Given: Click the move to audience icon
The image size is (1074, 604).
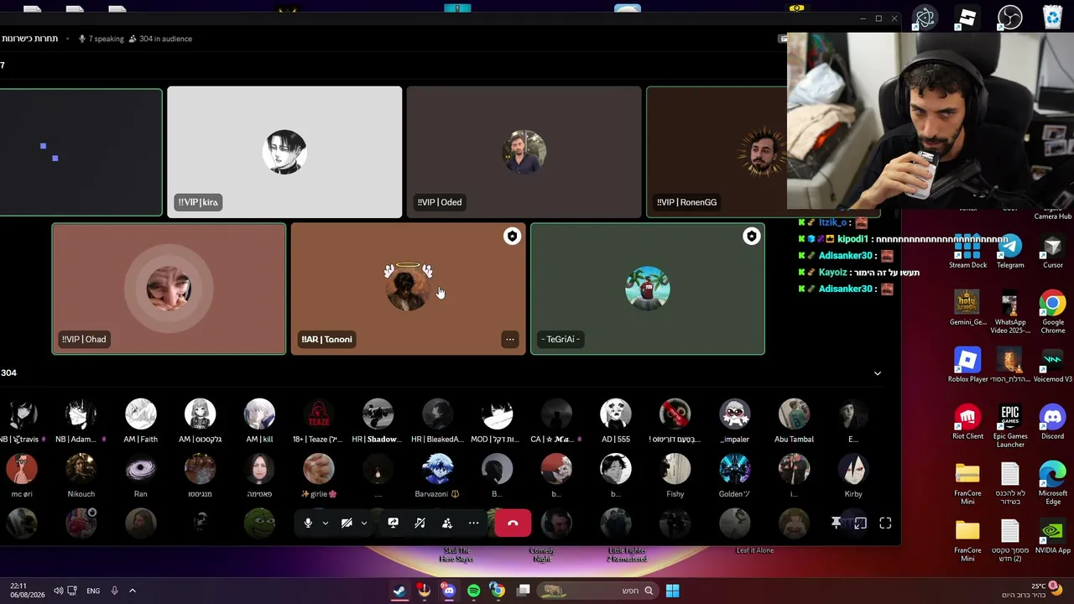Looking at the screenshot, I should 447,523.
